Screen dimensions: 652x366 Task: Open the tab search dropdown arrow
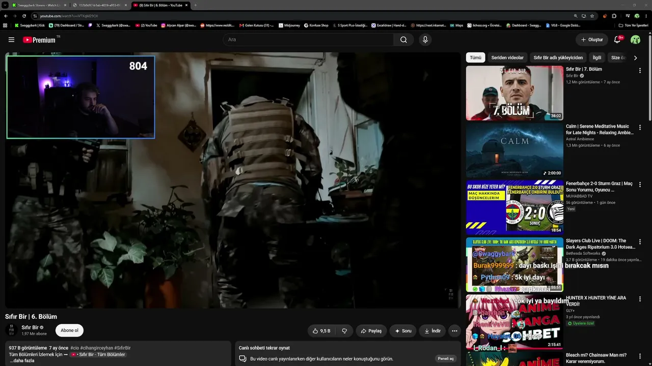point(5,5)
